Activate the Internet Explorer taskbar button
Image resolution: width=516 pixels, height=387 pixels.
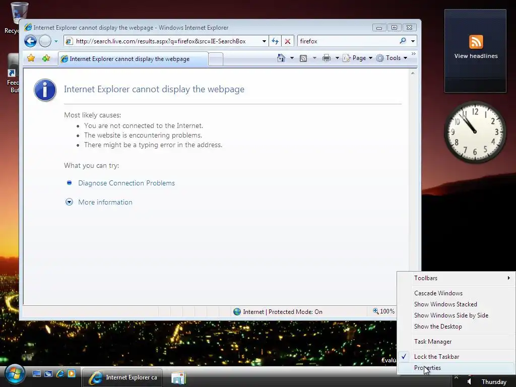[x=122, y=377]
